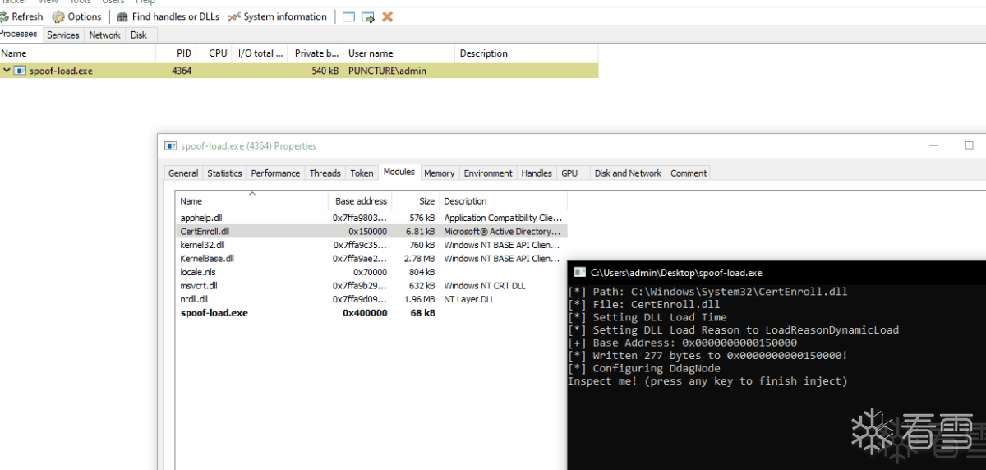Open Find handles or DLLs

point(168,16)
